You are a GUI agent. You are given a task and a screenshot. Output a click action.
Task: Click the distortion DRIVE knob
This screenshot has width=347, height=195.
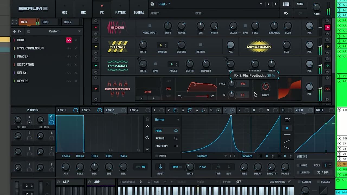tap(265, 87)
